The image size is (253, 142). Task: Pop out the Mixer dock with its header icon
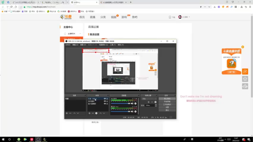coord(139,96)
